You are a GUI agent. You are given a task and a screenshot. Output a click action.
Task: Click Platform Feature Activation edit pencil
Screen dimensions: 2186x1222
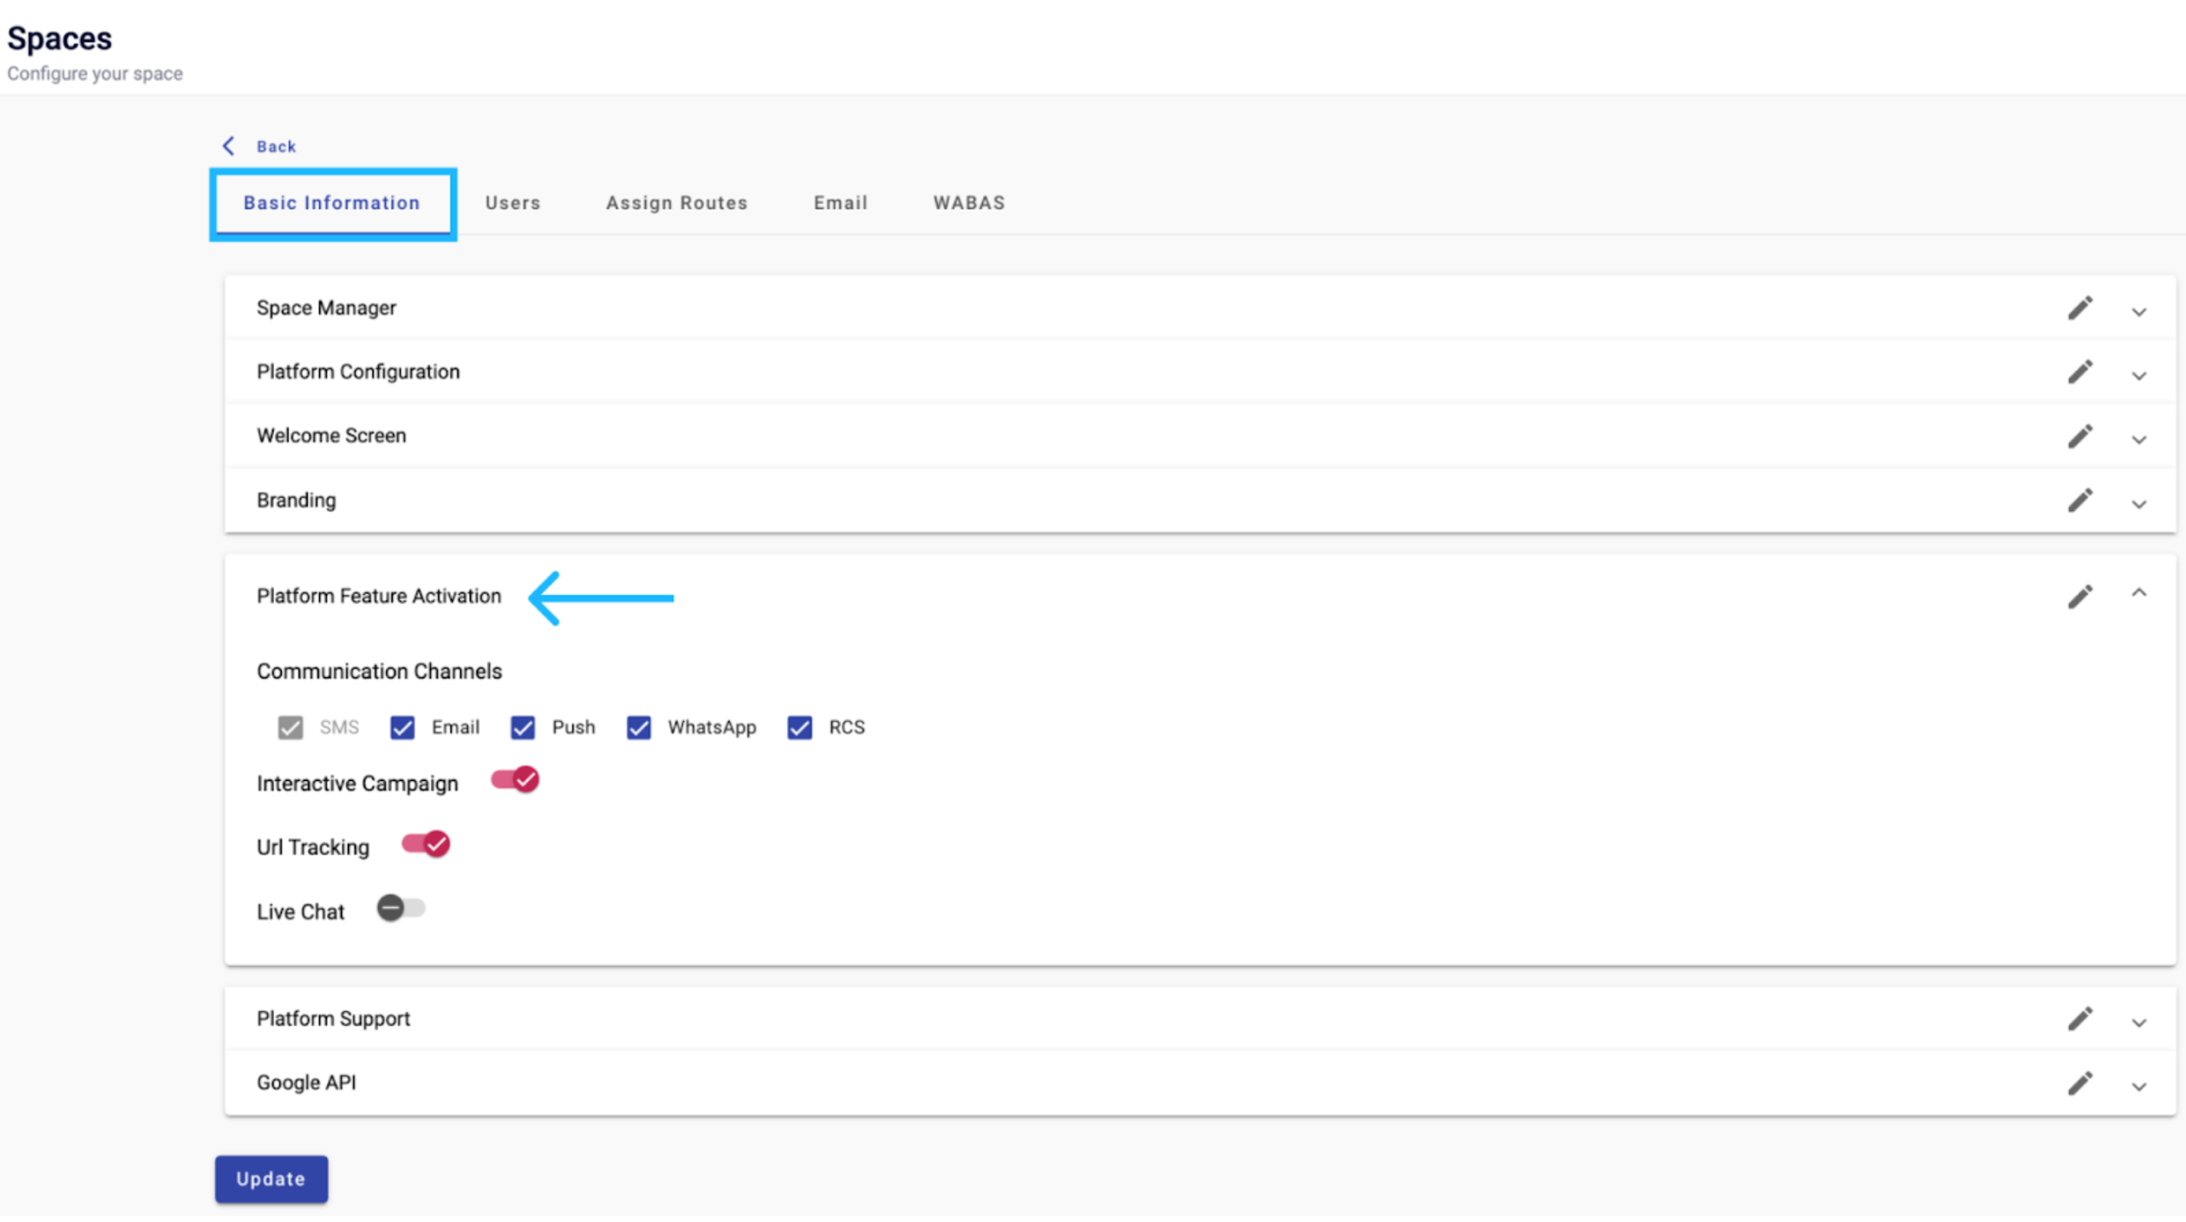tap(2079, 596)
